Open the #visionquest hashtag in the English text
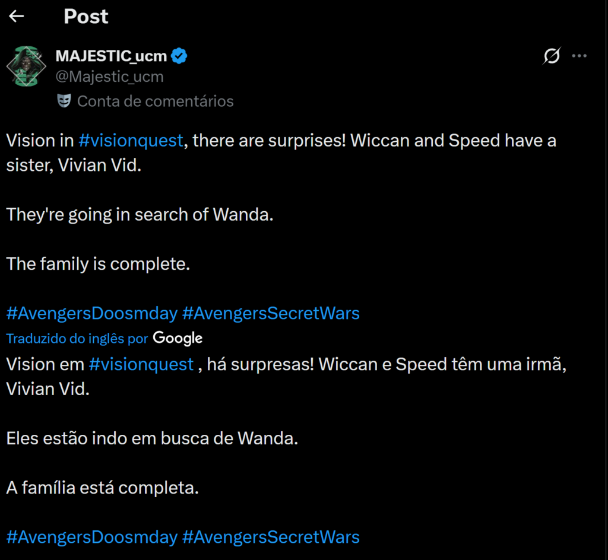608x560 pixels. pos(130,141)
